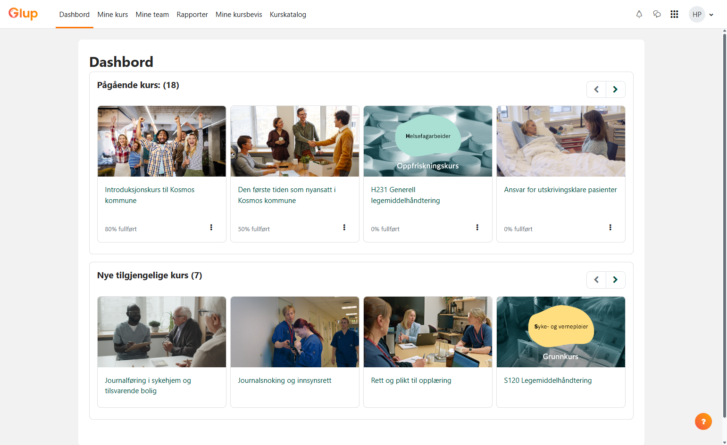
Task: Open H231 Generell legemiddelhåndtering course link
Action: pos(405,195)
